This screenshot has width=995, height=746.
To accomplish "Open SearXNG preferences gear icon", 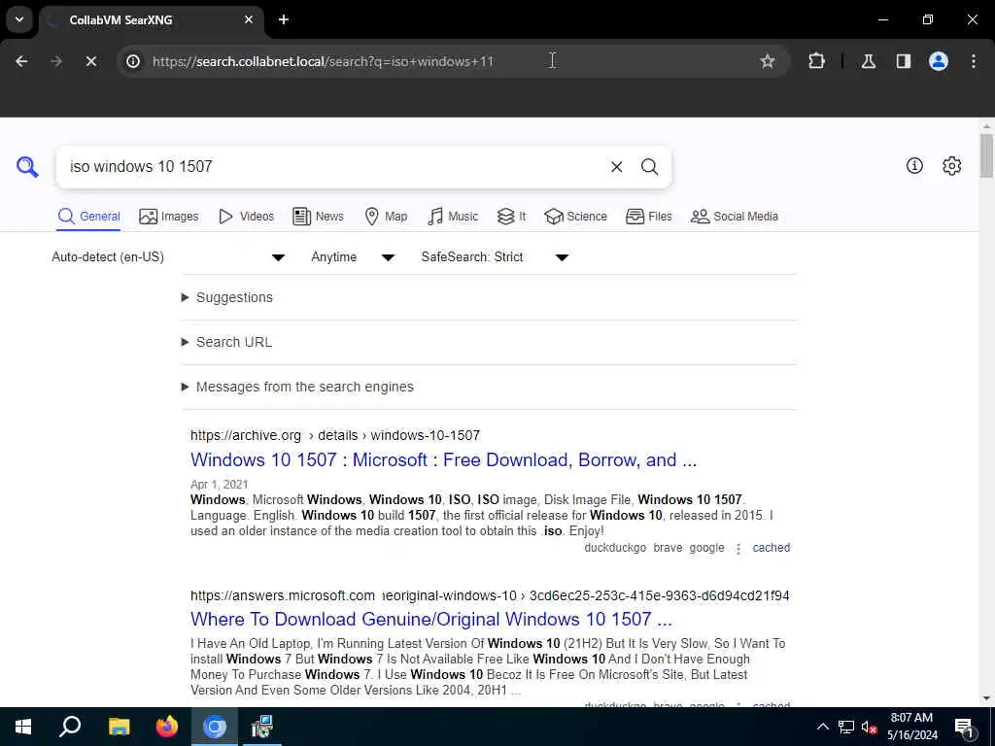I will click(951, 166).
